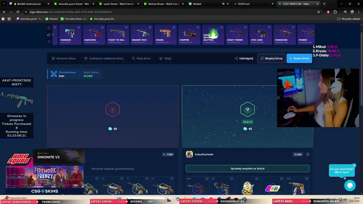This screenshot has height=204, width=363.
Task: Go back with the browser back arrow
Action: pos(4,12)
